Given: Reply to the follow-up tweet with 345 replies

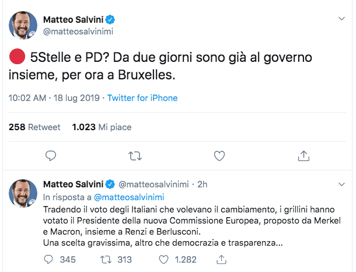Looking at the screenshot, I should (51, 259).
